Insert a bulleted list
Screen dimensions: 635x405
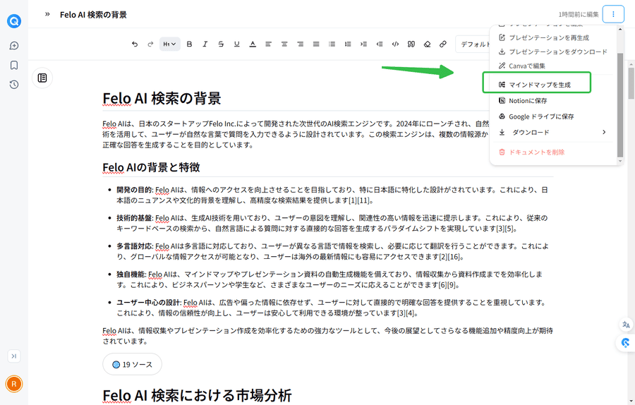click(332, 44)
